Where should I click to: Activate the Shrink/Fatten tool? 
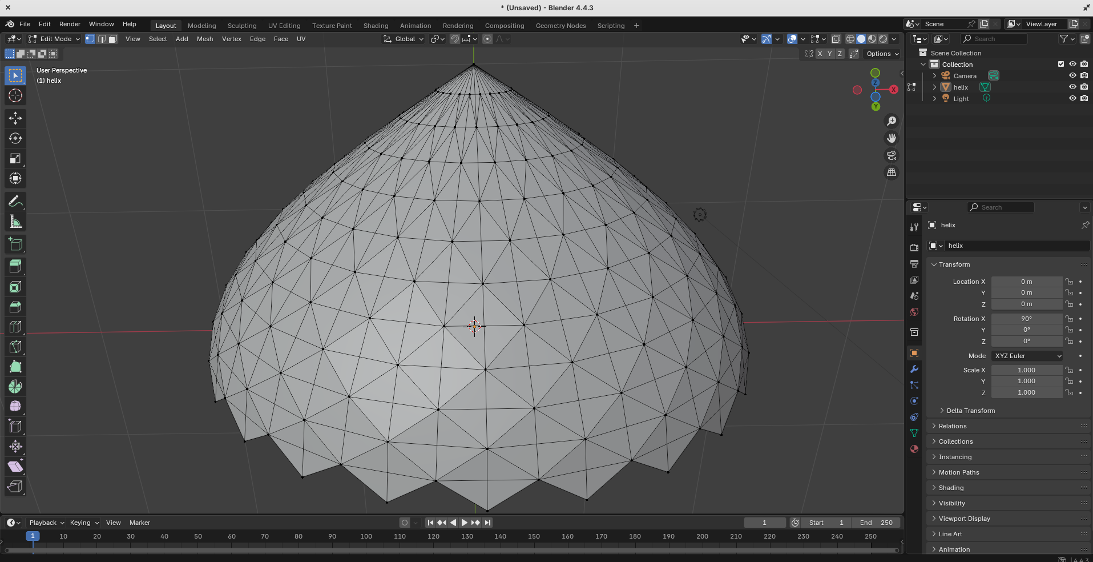(15, 446)
